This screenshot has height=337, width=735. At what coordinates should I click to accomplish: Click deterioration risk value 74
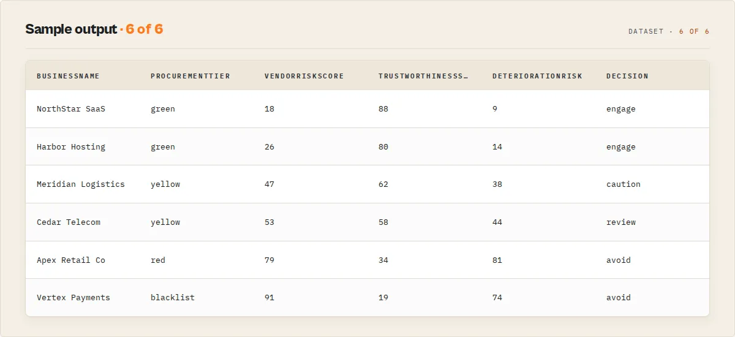(x=497, y=298)
